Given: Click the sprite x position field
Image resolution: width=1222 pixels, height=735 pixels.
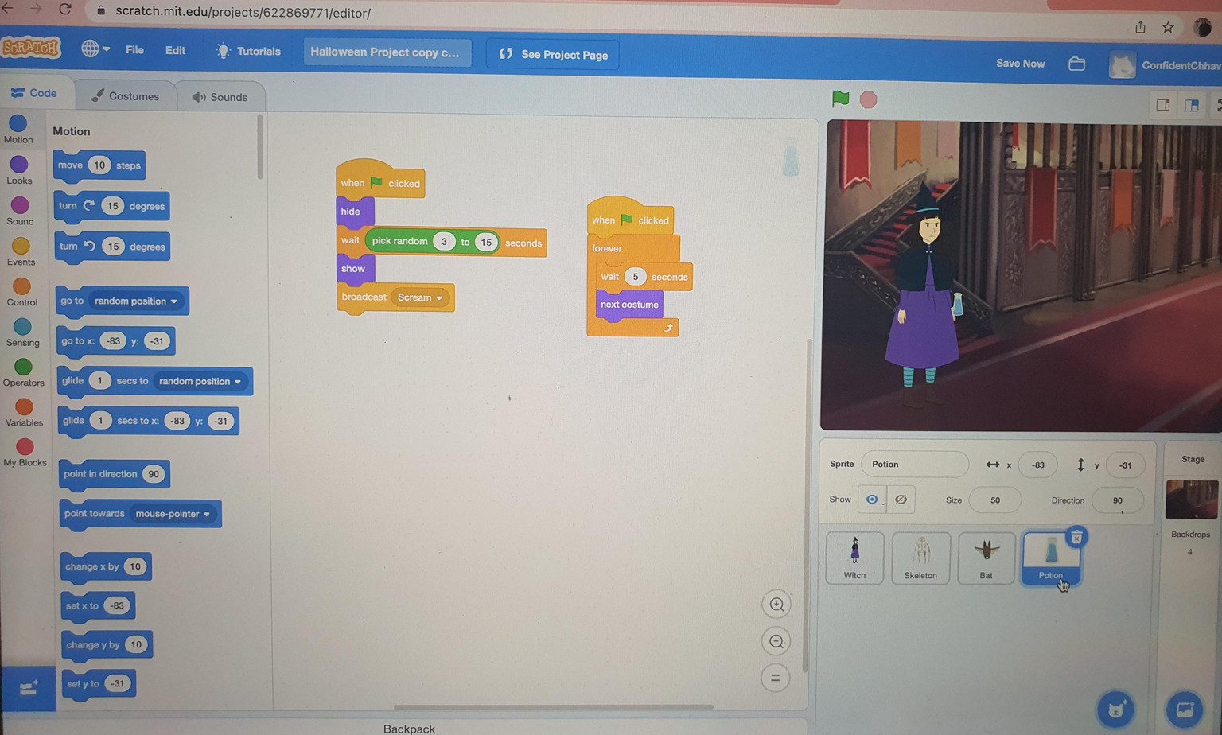Looking at the screenshot, I should click(1037, 465).
